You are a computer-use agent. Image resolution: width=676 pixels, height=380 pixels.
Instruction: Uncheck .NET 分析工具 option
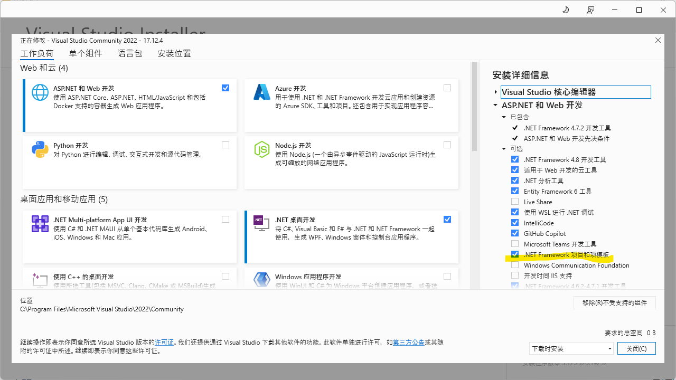pos(515,180)
